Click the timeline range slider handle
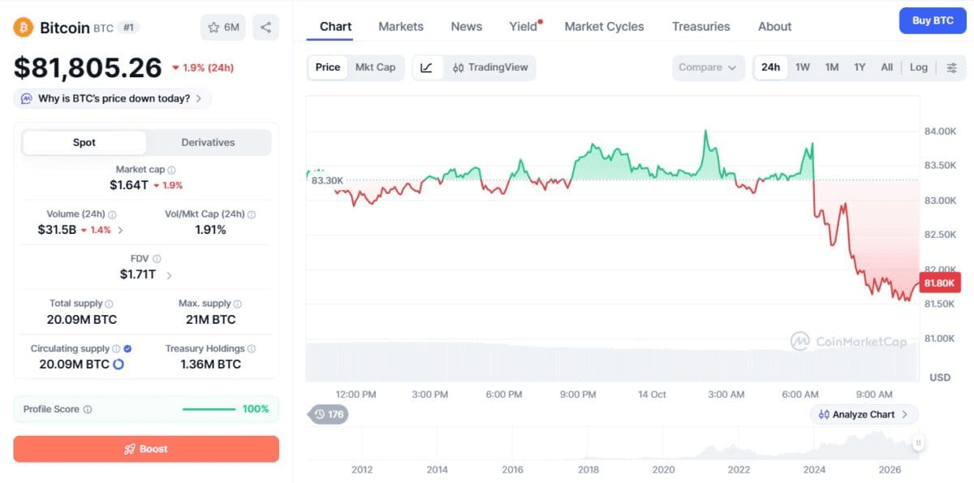Screen dimensions: 974x483 918,443
